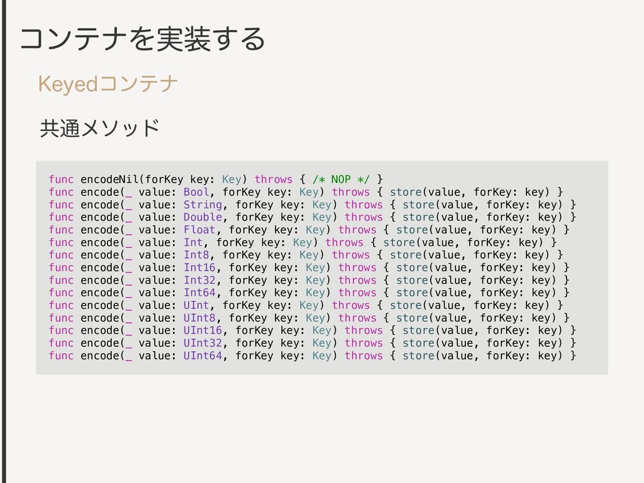Select the UInt64 type in code
Screen dimensions: 644x483
tap(203, 356)
